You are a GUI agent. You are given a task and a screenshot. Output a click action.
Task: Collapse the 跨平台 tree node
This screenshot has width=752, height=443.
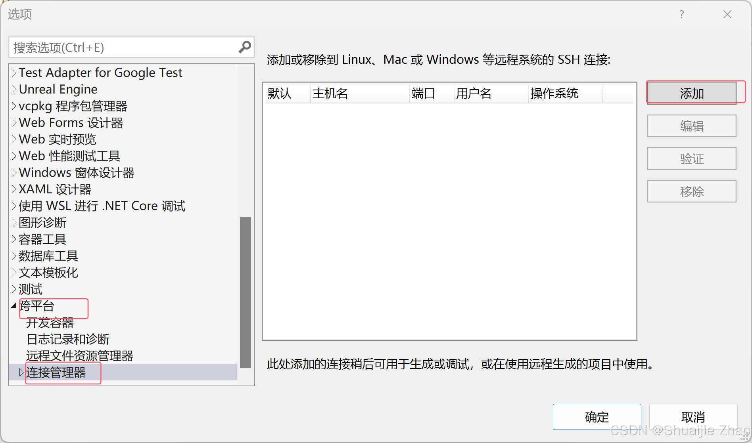point(14,305)
